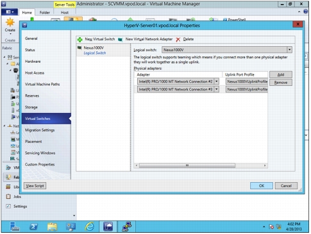The image size is (311, 234).
Task: Click the first Nexus1000VUplinkProfile field
Action: pyautogui.click(x=247, y=81)
